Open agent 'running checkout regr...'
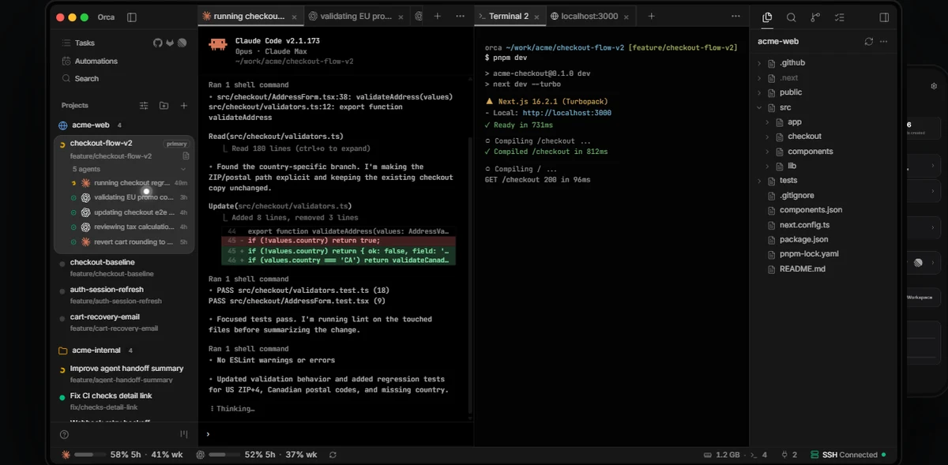948x465 pixels. point(130,182)
